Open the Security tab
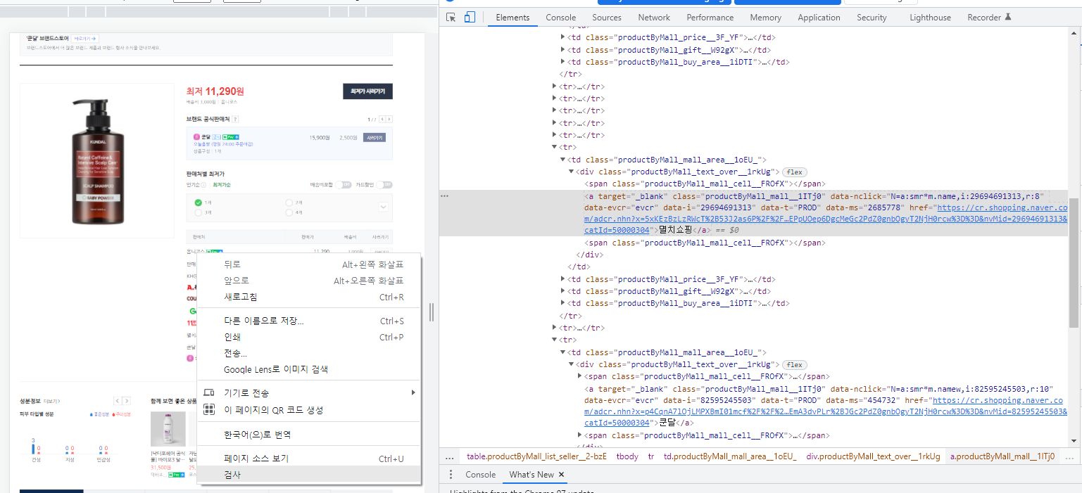 872,18
